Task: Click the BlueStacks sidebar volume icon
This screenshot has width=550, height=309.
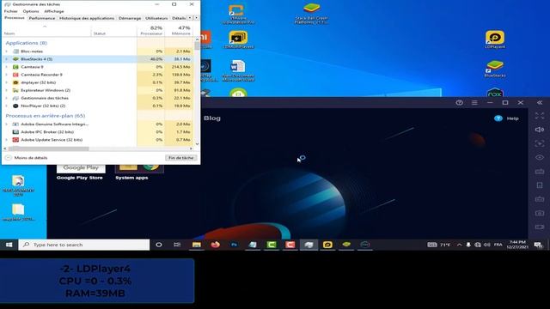Action: pos(540,130)
